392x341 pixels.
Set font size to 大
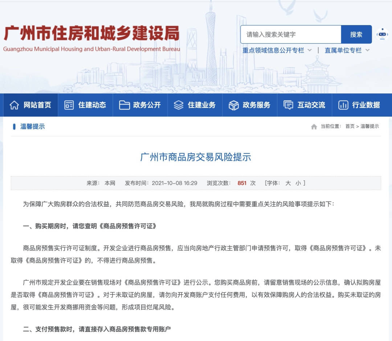coord(288,183)
